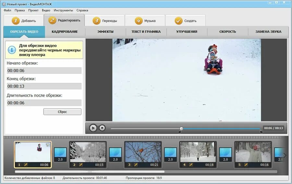Click the blue info icon in the hint box
This screenshot has height=184, width=292.
[x=12, y=50]
